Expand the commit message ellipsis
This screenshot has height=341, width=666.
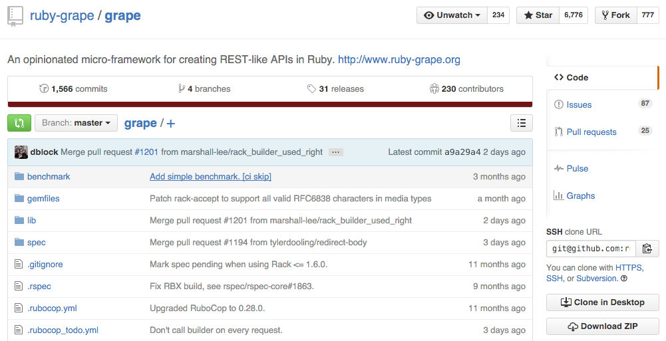pyautogui.click(x=335, y=152)
